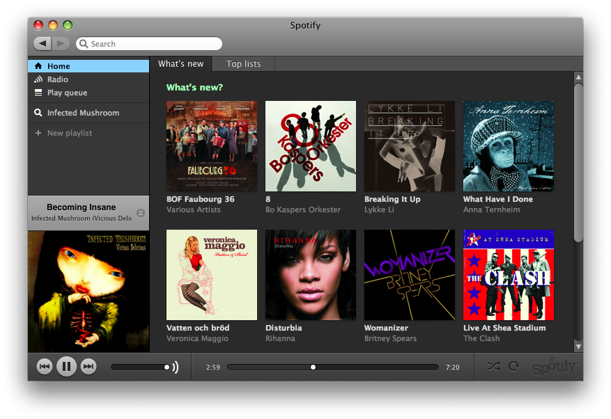
Task: Open the Lykke Li artist link
Action: (x=379, y=209)
